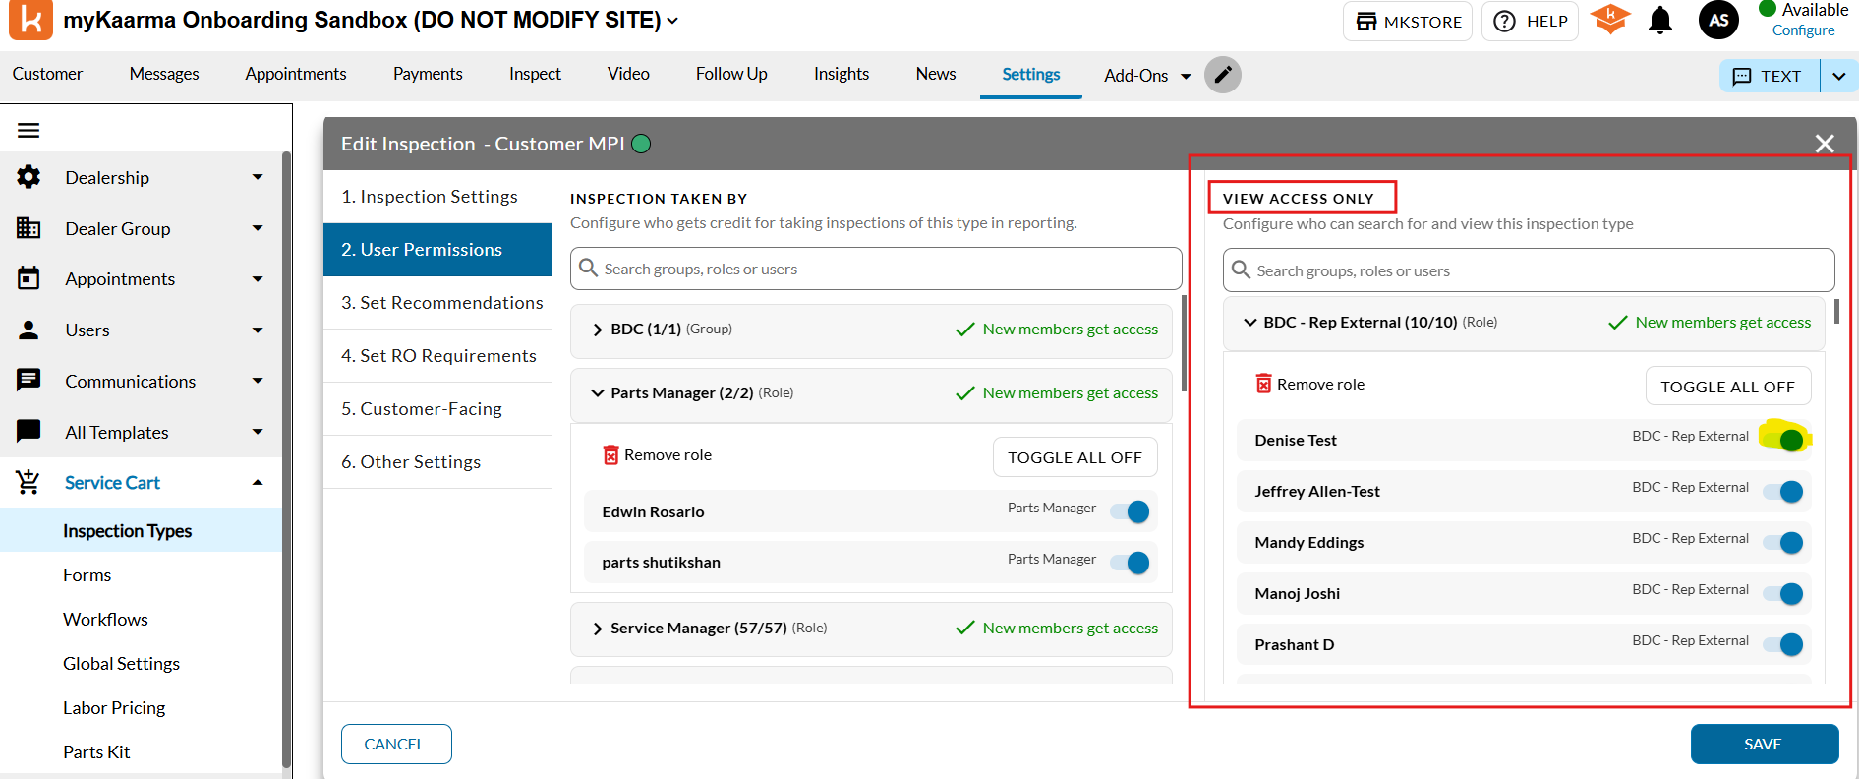Click the Dealership gear icon
Viewport: 1859px width, 779px height.
[29, 177]
